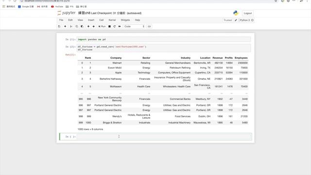
Task: Move selected cell down
Action: tap(94, 26)
